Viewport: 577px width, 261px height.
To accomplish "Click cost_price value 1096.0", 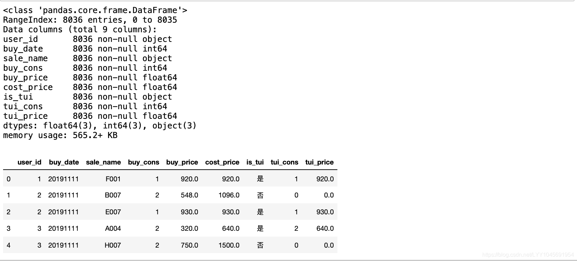I will click(x=229, y=195).
